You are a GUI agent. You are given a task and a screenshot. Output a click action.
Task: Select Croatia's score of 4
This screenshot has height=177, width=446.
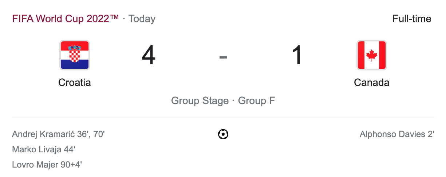[149, 56]
